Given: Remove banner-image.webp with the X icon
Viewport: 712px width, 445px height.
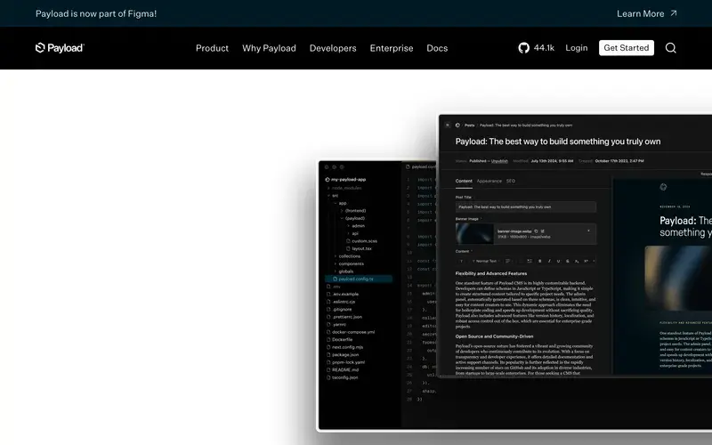Looking at the screenshot, I should pos(588,231).
